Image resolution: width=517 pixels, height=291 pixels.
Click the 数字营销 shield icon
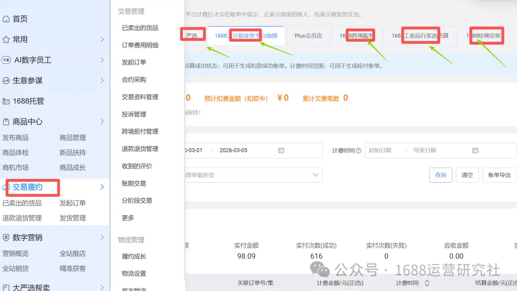coord(6,237)
